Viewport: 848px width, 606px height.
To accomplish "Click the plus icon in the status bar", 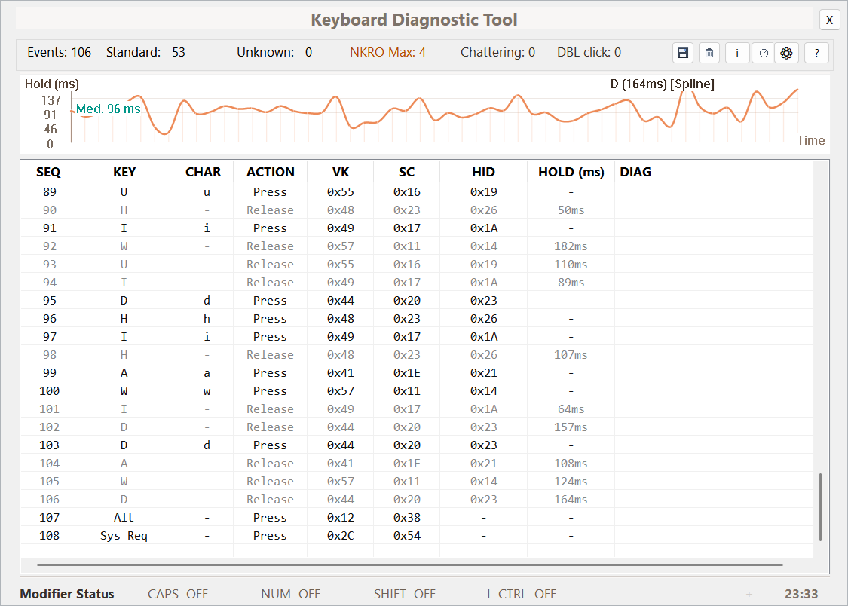I will 749,594.
